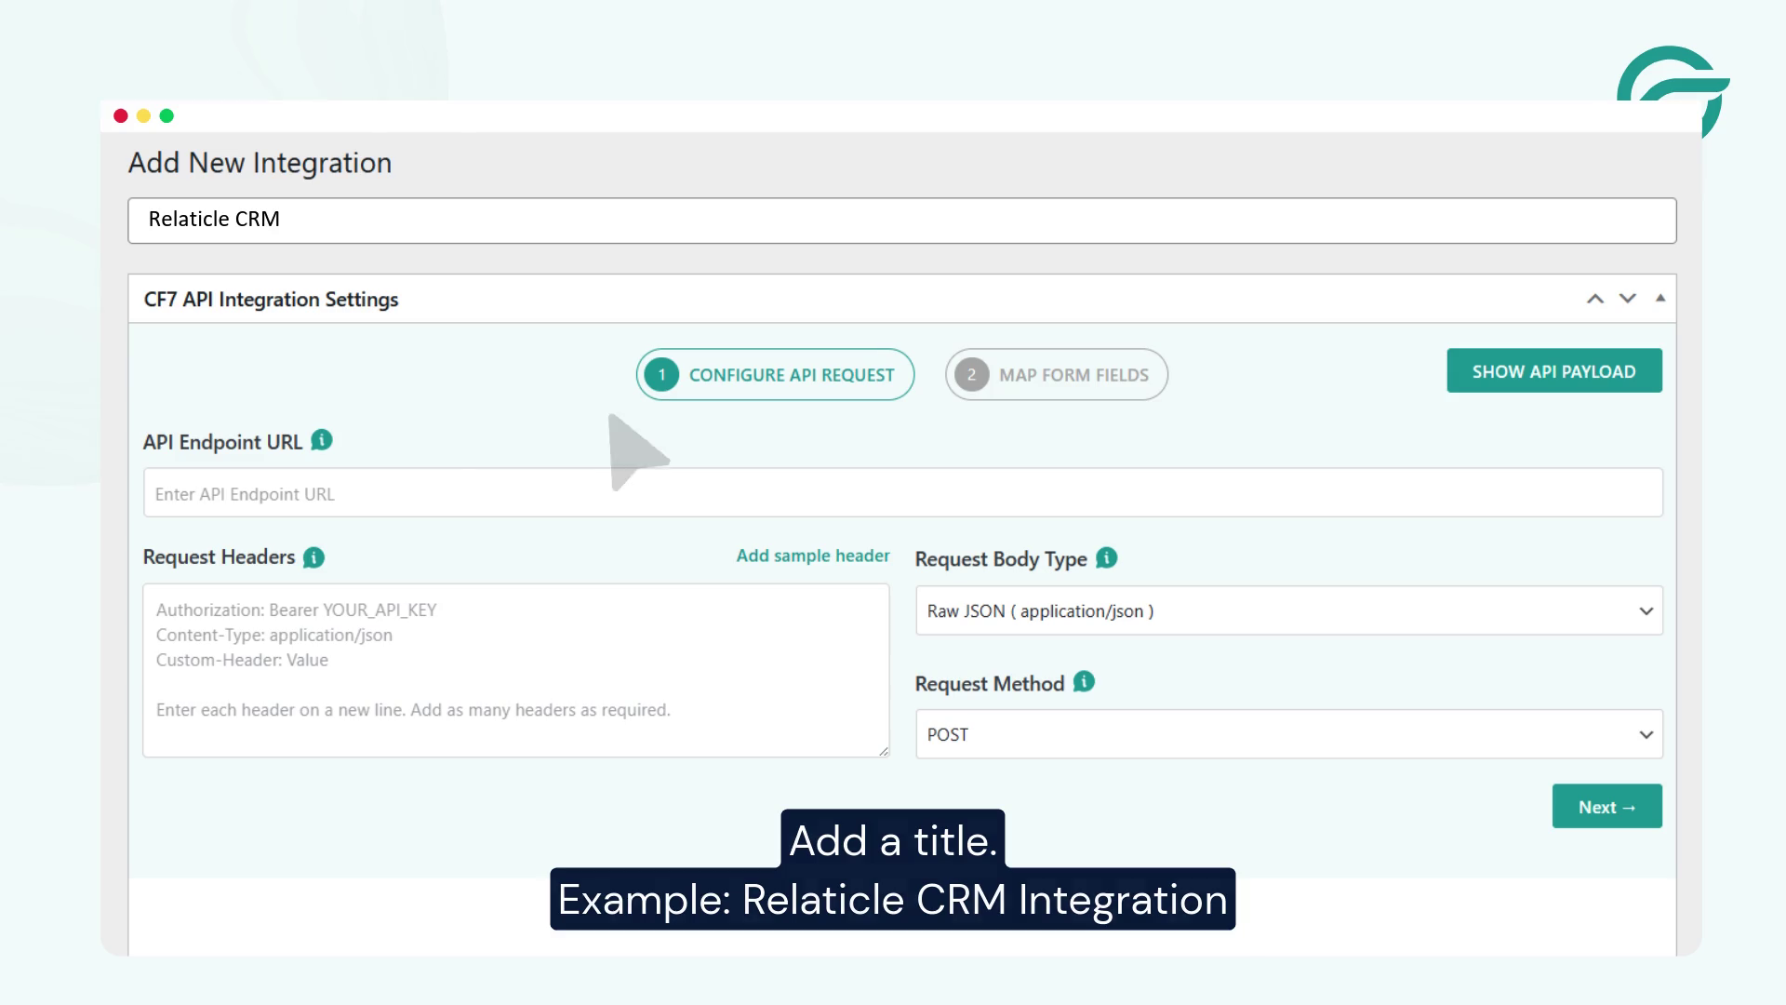Click into the API Endpoint URL field
The width and height of the screenshot is (1786, 1005).
(x=902, y=492)
